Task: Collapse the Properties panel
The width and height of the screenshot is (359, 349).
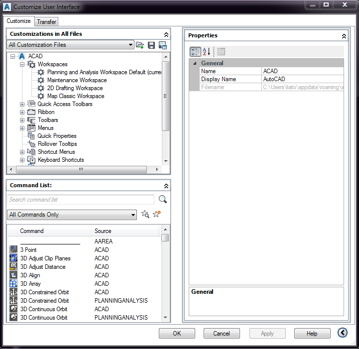Action: pyautogui.click(x=344, y=36)
